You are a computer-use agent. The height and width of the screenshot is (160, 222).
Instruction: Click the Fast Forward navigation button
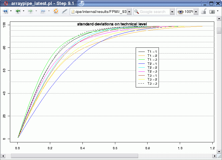click(x=43, y=11)
